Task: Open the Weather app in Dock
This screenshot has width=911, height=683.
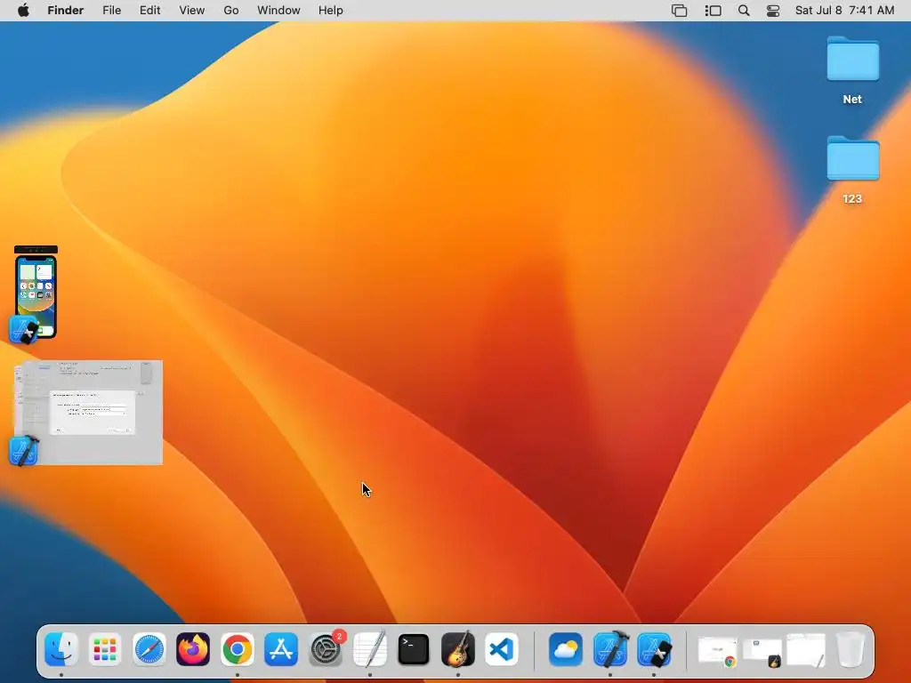Action: (565, 649)
